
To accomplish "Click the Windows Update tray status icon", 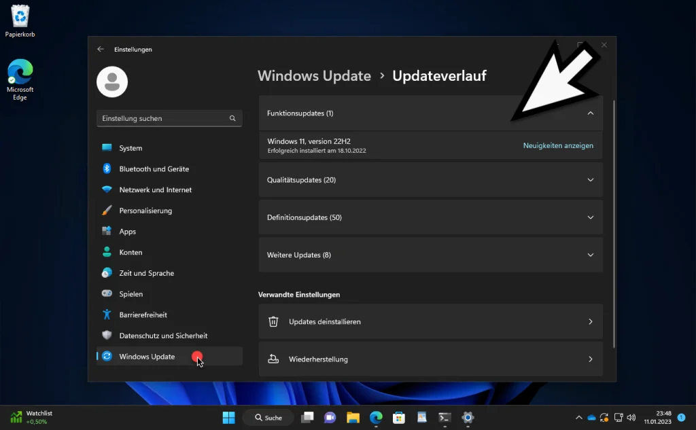I will [x=604, y=418].
